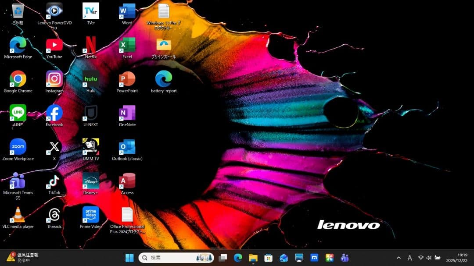Open Outlook (classic) from the desktop
The width and height of the screenshot is (474, 266).
tap(126, 147)
